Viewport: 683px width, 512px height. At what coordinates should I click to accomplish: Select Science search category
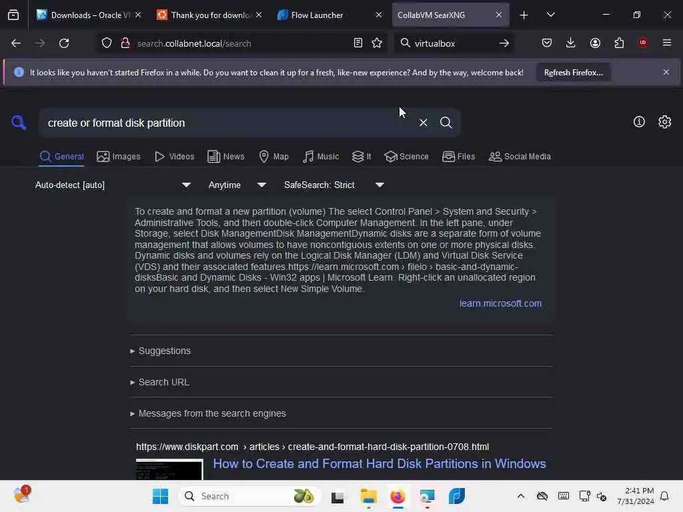pos(406,157)
